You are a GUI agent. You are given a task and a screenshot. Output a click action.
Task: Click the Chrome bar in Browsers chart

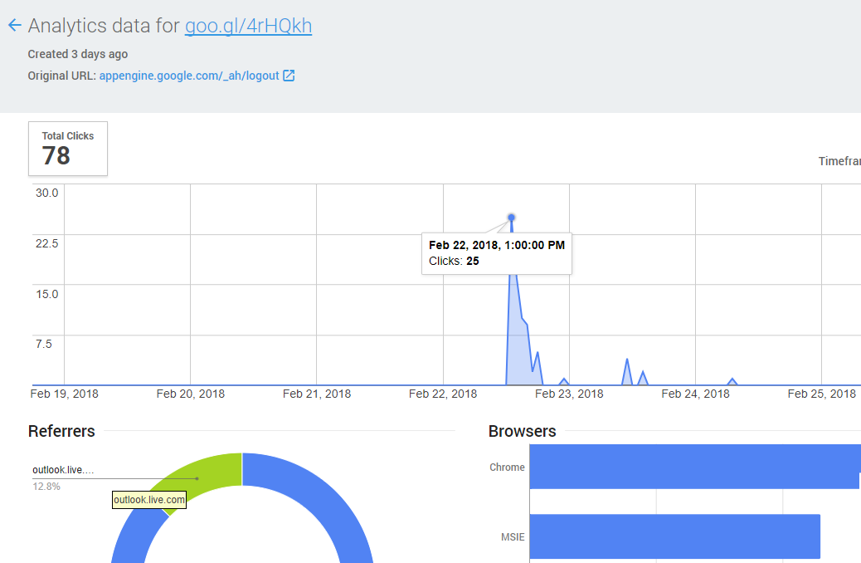695,466
